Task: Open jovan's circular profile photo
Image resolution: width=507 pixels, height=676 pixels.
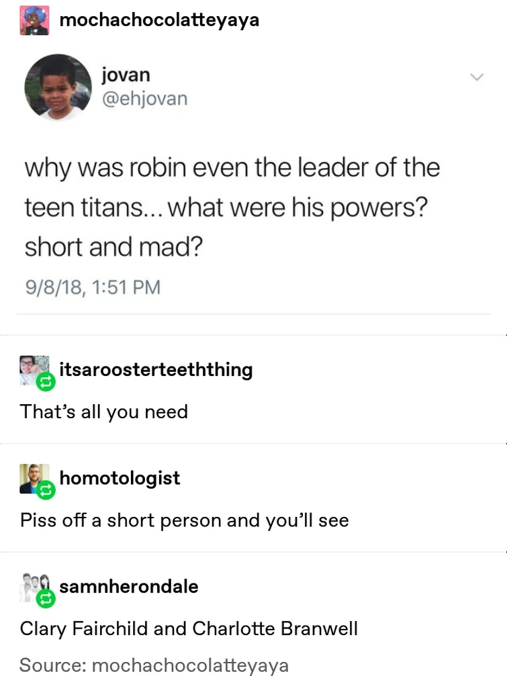Action: coord(58,87)
